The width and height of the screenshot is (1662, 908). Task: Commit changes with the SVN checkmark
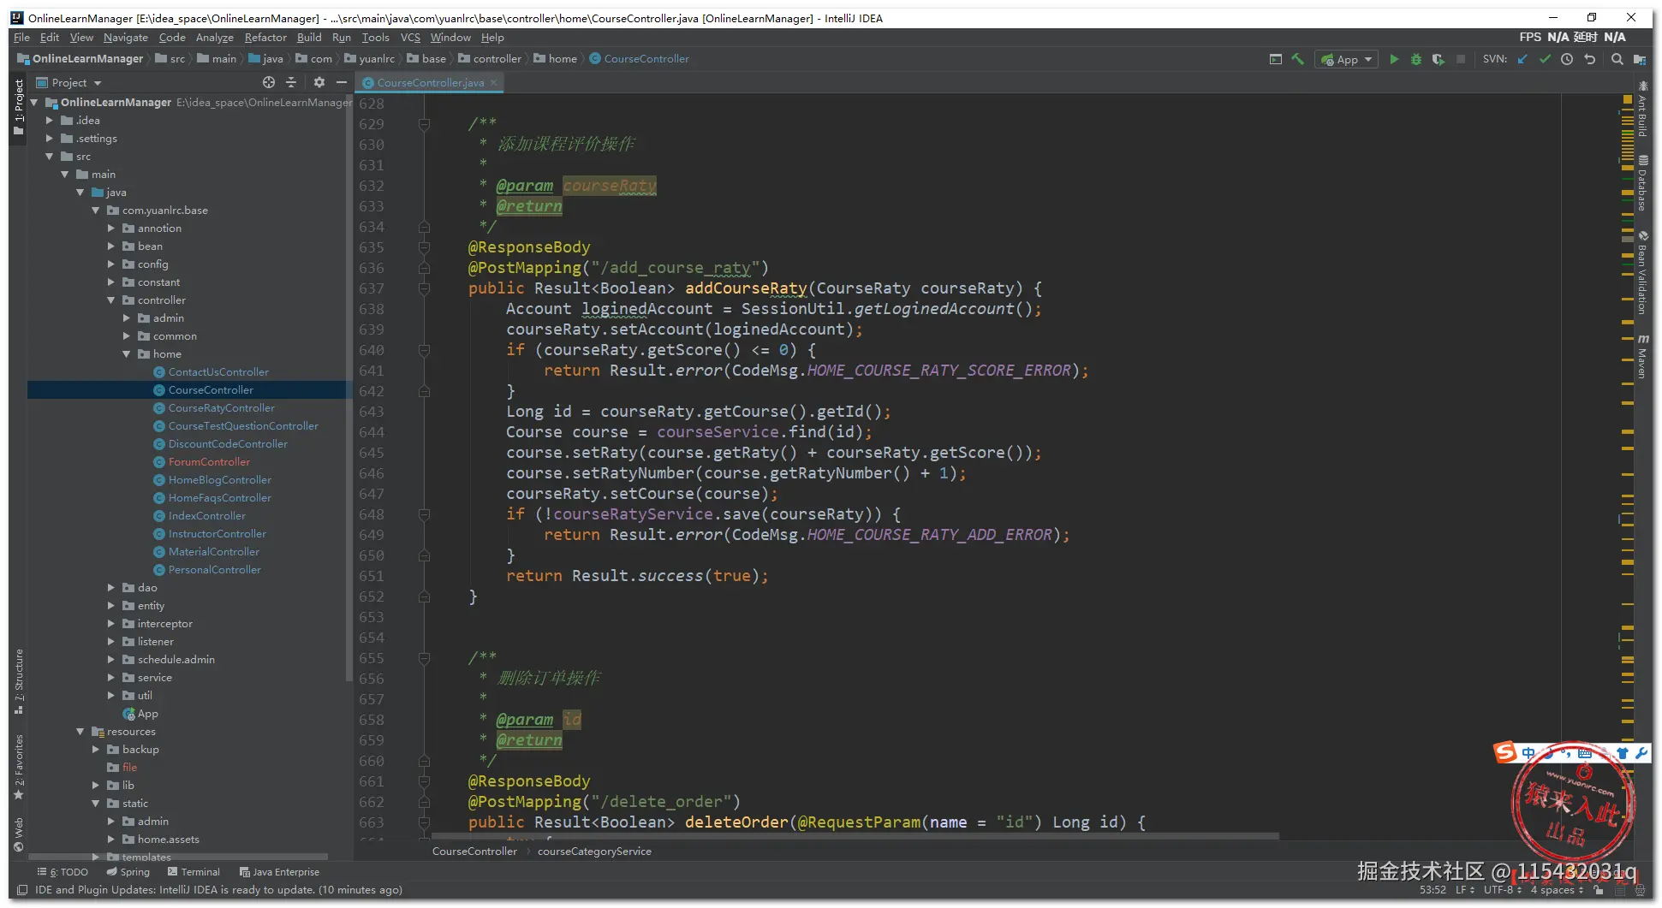pos(1545,59)
